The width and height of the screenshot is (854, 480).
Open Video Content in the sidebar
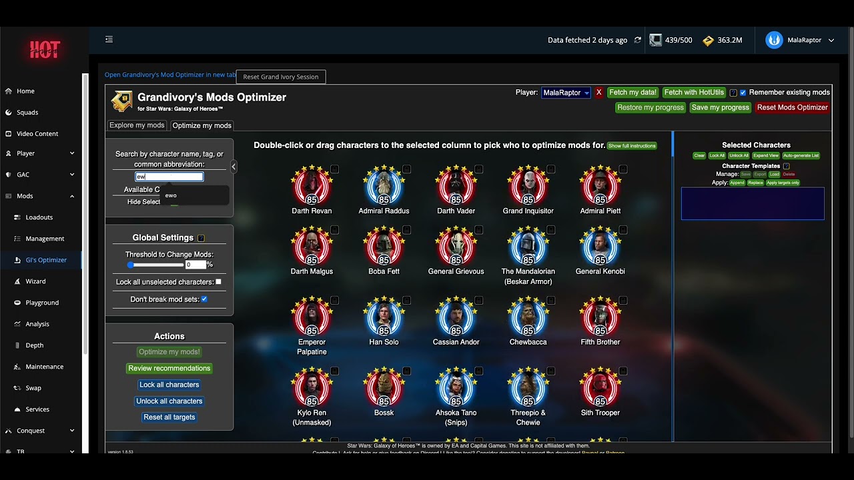37,133
